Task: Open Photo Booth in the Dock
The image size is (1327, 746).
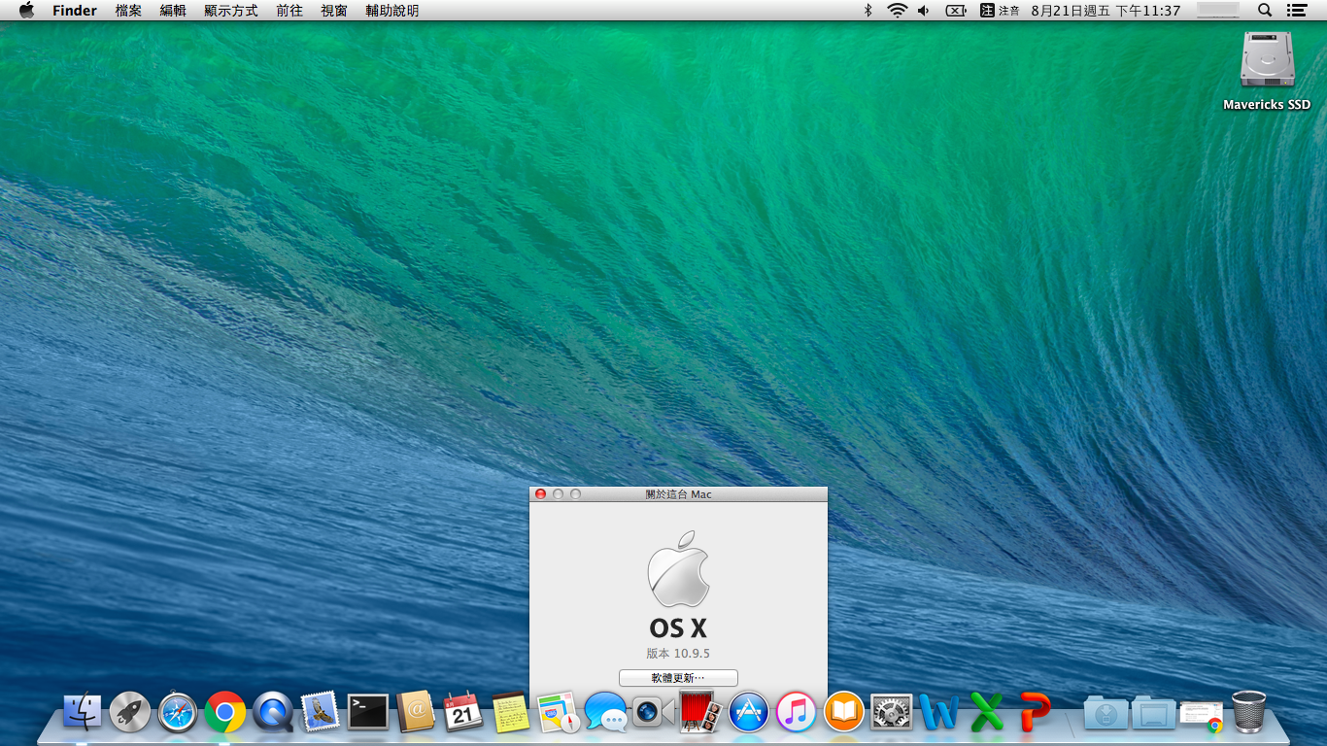Action: pos(701,712)
